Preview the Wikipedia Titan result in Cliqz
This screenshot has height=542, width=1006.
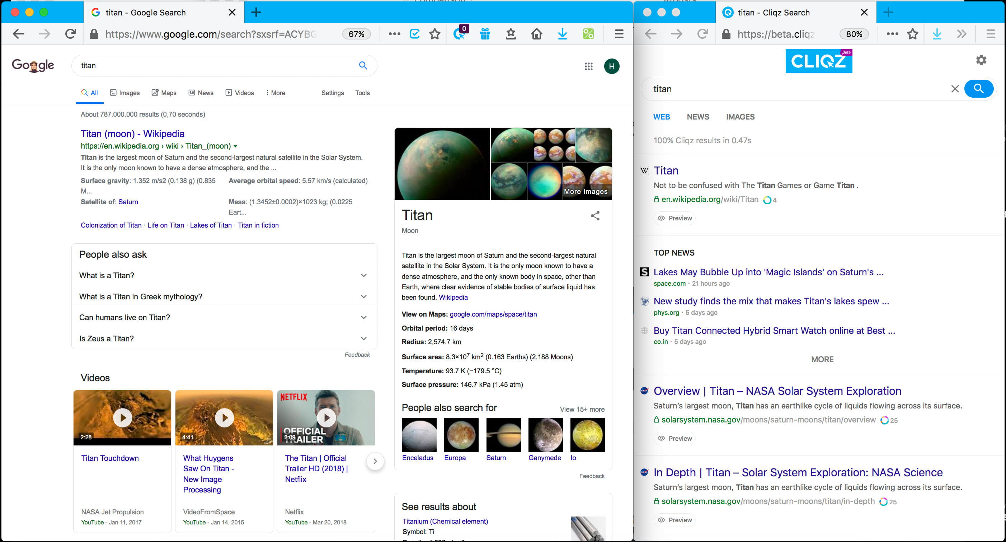click(674, 218)
